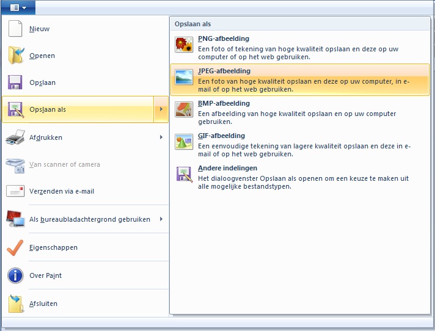Click the BMP description text
Screen dimensions: 435x331
tap(297, 118)
